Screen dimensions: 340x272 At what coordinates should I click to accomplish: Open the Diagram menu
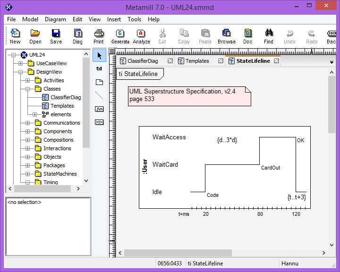click(55, 19)
